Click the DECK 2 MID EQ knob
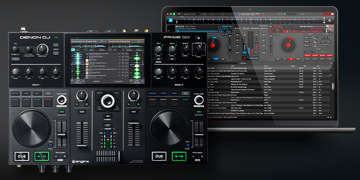This screenshot has height=180, width=360. tap(186, 72)
